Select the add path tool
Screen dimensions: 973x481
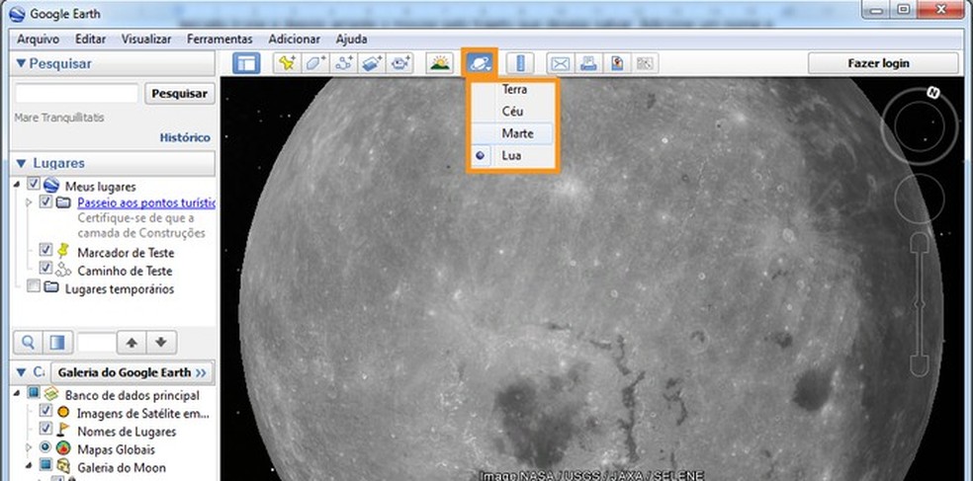pyautogui.click(x=342, y=63)
